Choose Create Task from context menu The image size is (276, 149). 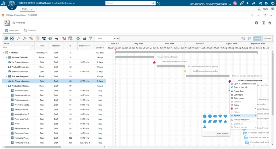coord(244,91)
